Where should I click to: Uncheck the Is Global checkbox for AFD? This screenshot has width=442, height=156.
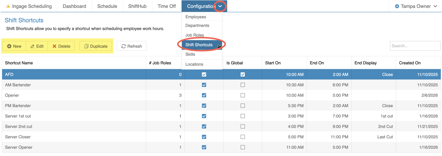[243, 75]
